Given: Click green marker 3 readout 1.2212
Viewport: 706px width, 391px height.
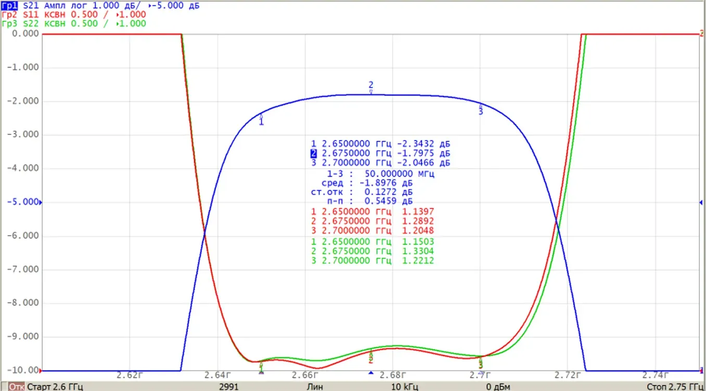Looking at the screenshot, I should coord(418,261).
